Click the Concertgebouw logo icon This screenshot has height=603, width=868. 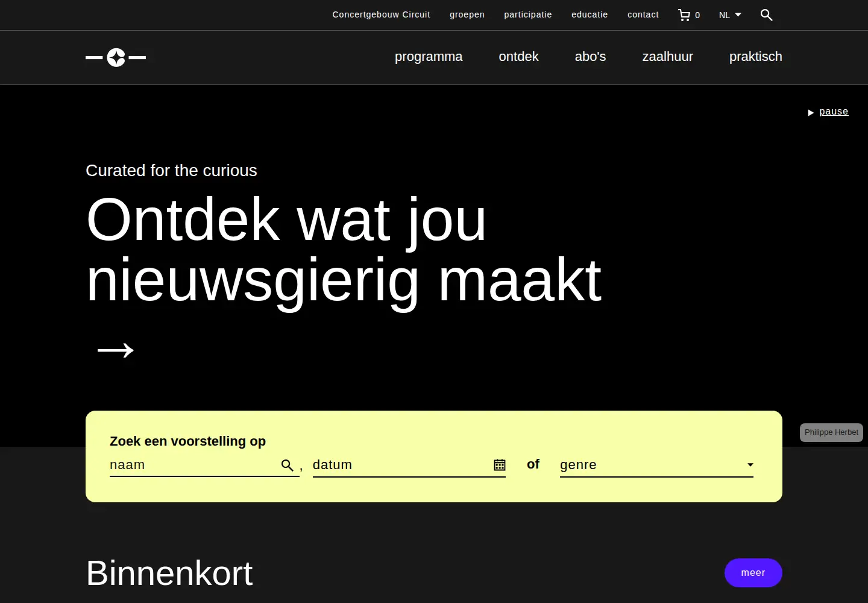tap(116, 57)
